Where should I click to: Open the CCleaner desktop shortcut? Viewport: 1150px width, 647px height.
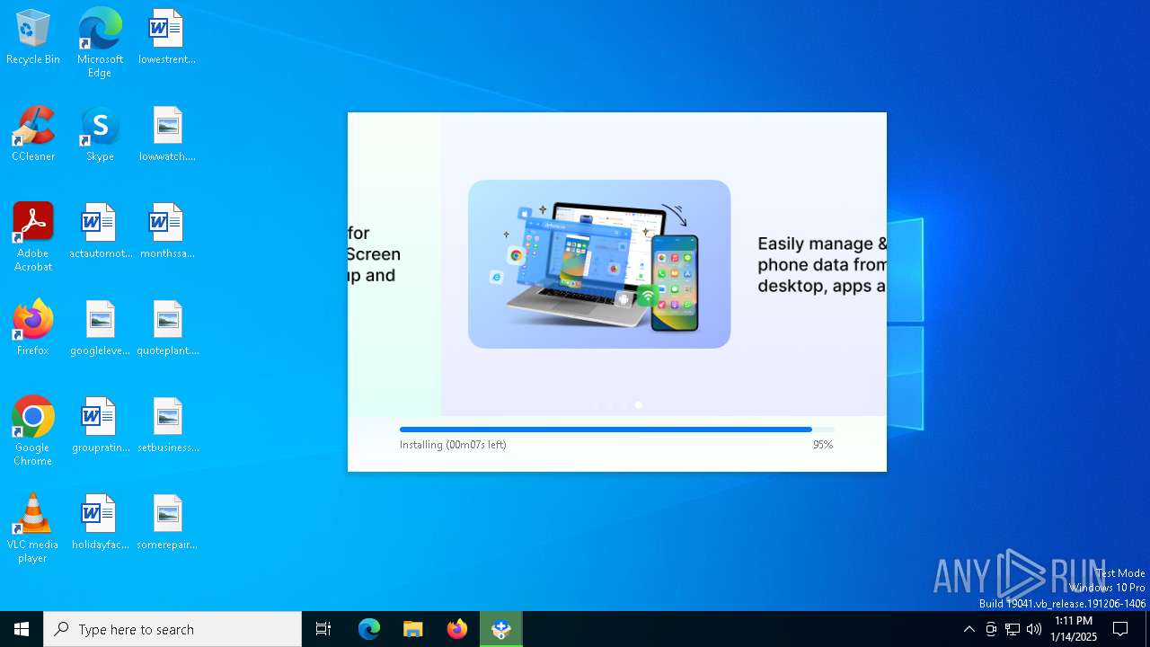33,133
